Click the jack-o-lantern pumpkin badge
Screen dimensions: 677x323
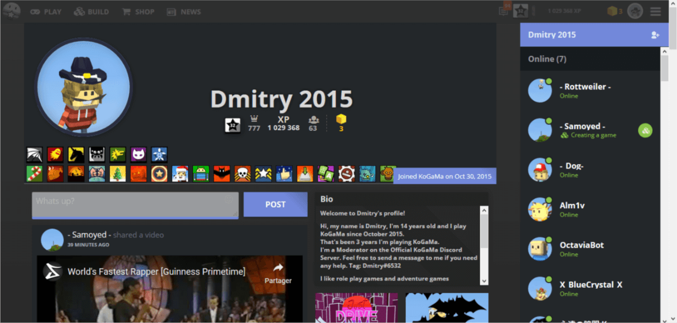(x=138, y=174)
